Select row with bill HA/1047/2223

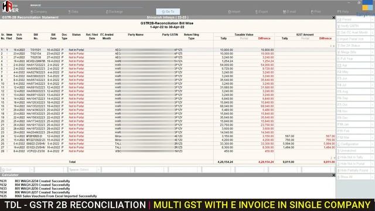168,98
